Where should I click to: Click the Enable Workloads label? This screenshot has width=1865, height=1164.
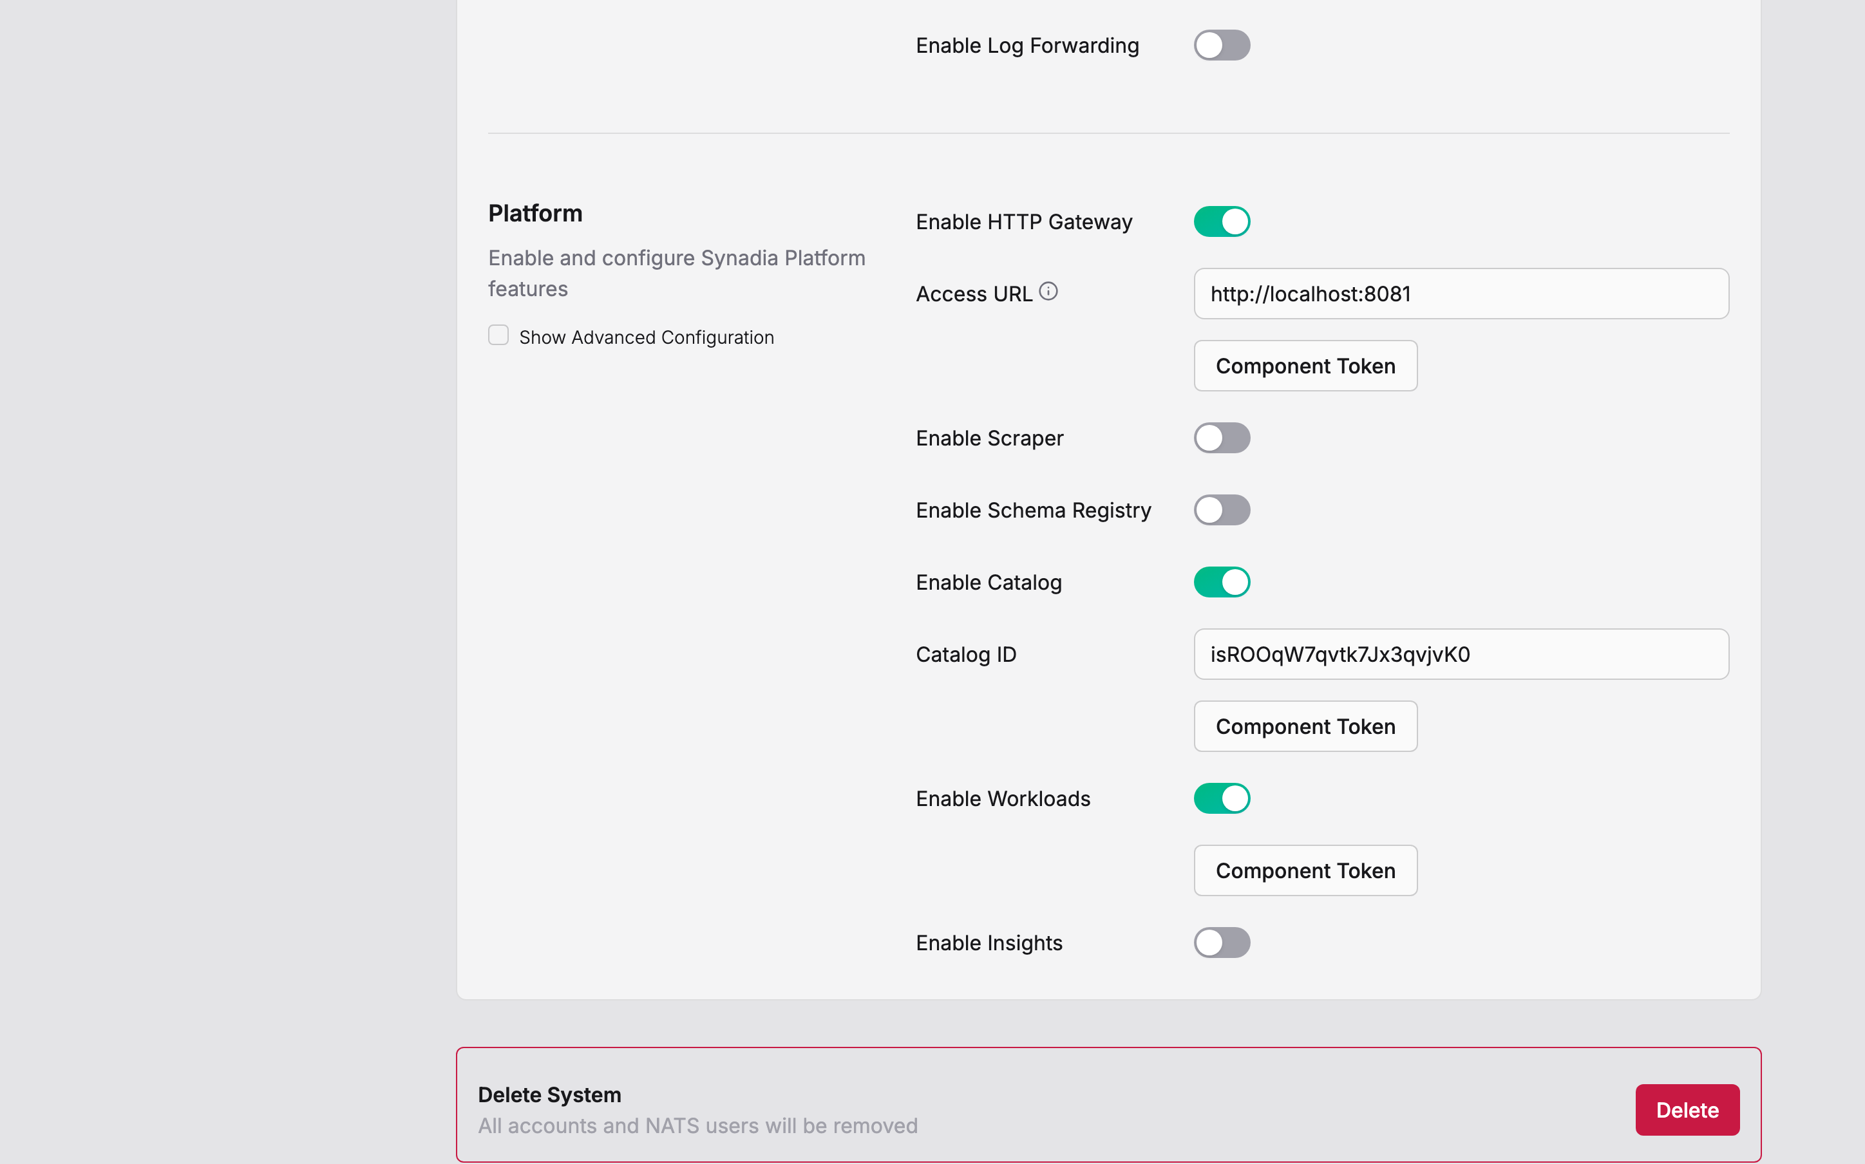pos(1003,799)
